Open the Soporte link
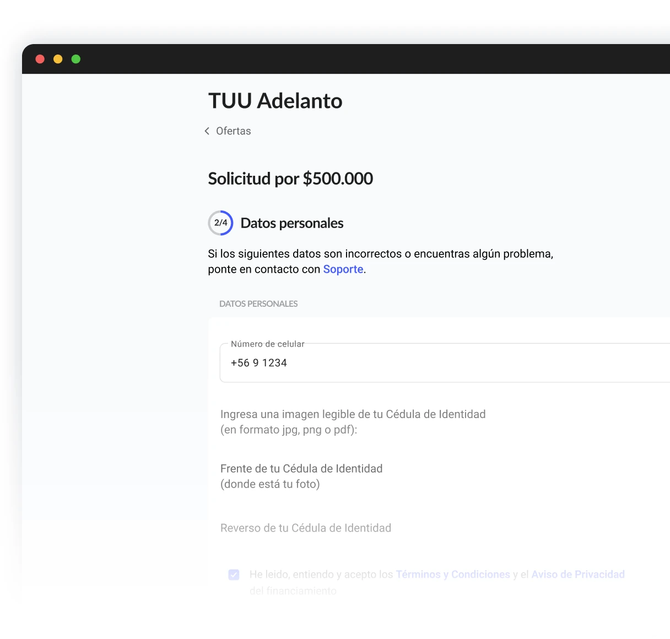 (343, 269)
